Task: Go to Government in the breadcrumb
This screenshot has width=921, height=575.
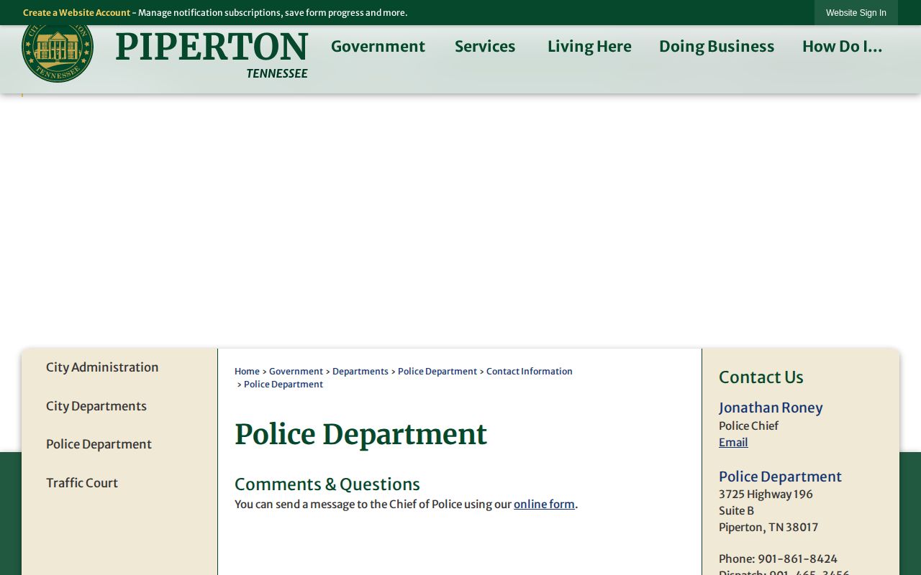Action: (x=296, y=372)
